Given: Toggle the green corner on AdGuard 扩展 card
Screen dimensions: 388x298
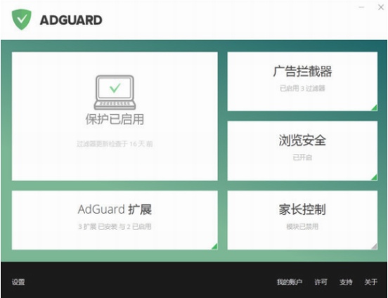Looking at the screenshot, I should [x=214, y=246].
